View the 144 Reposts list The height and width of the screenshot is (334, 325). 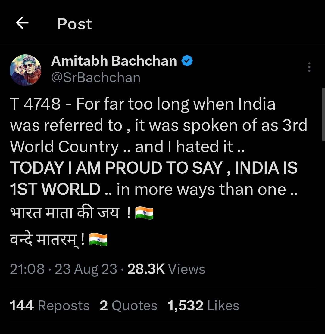(50, 306)
